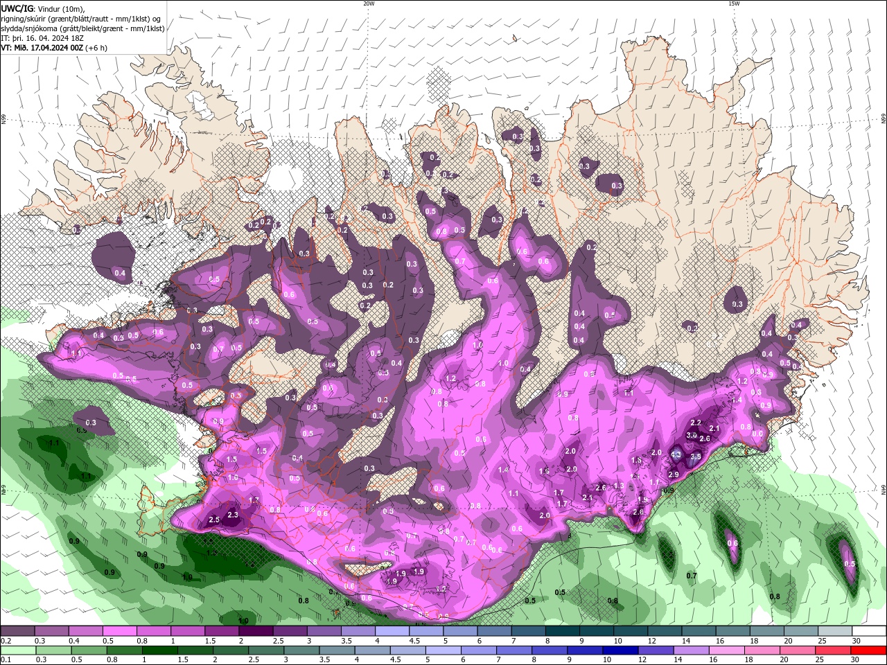Click the 14 label on the snow scale
Viewport: 887px width, 665px height.
[x=686, y=641]
